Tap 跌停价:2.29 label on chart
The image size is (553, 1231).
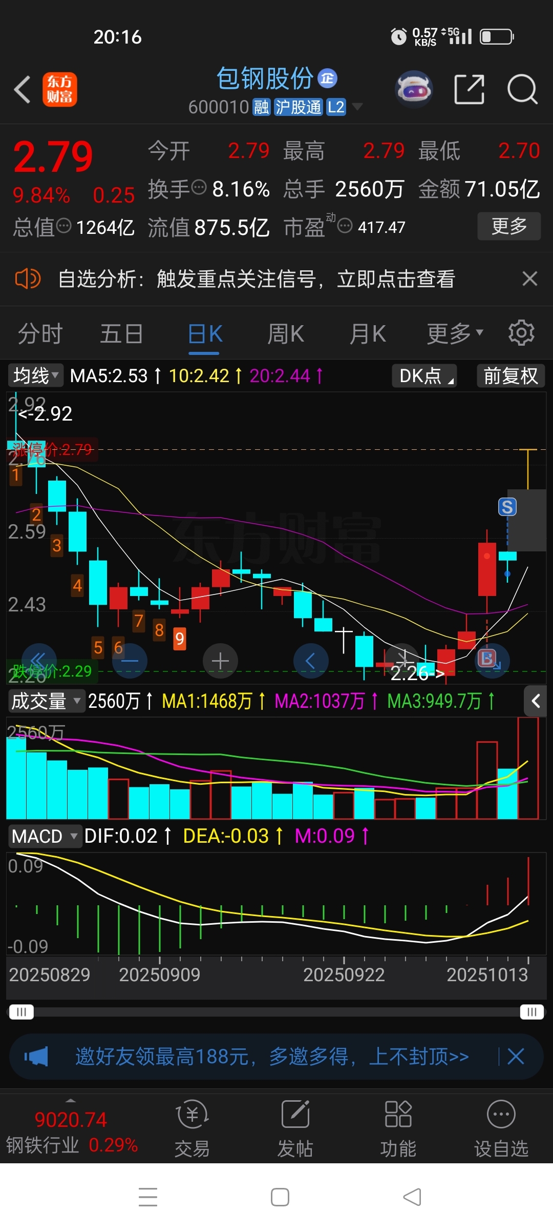pos(52,671)
